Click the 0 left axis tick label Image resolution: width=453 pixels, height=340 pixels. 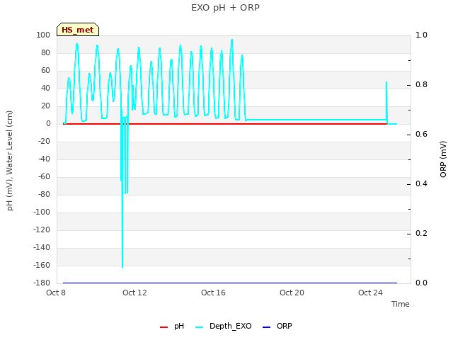pos(48,123)
